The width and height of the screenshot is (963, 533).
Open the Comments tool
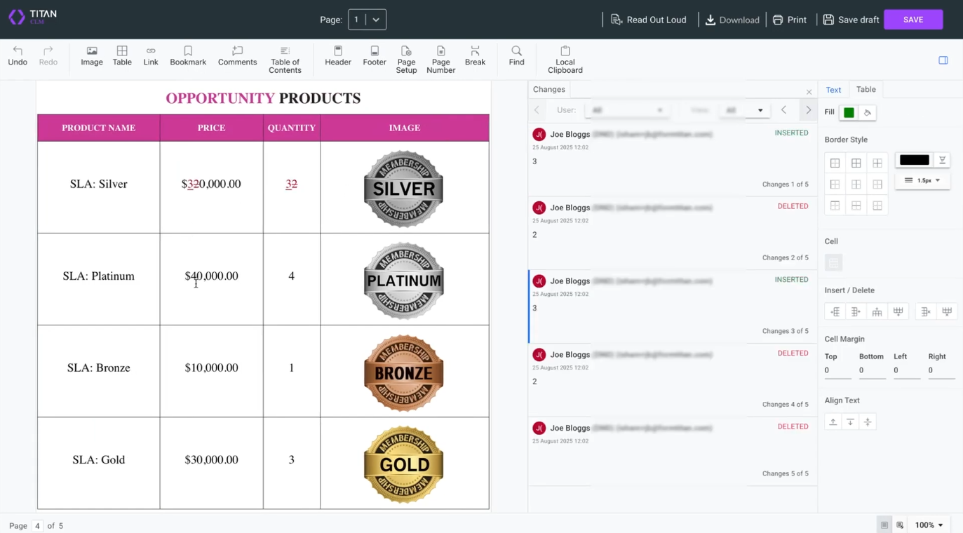coord(237,56)
